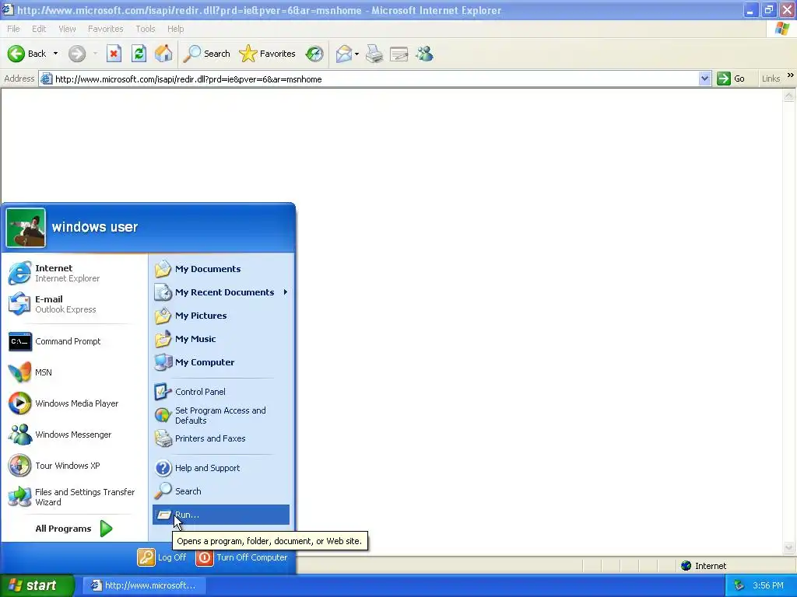This screenshot has height=597, width=797.
Task: Refresh the page with the green arrows icon
Action: (x=139, y=54)
